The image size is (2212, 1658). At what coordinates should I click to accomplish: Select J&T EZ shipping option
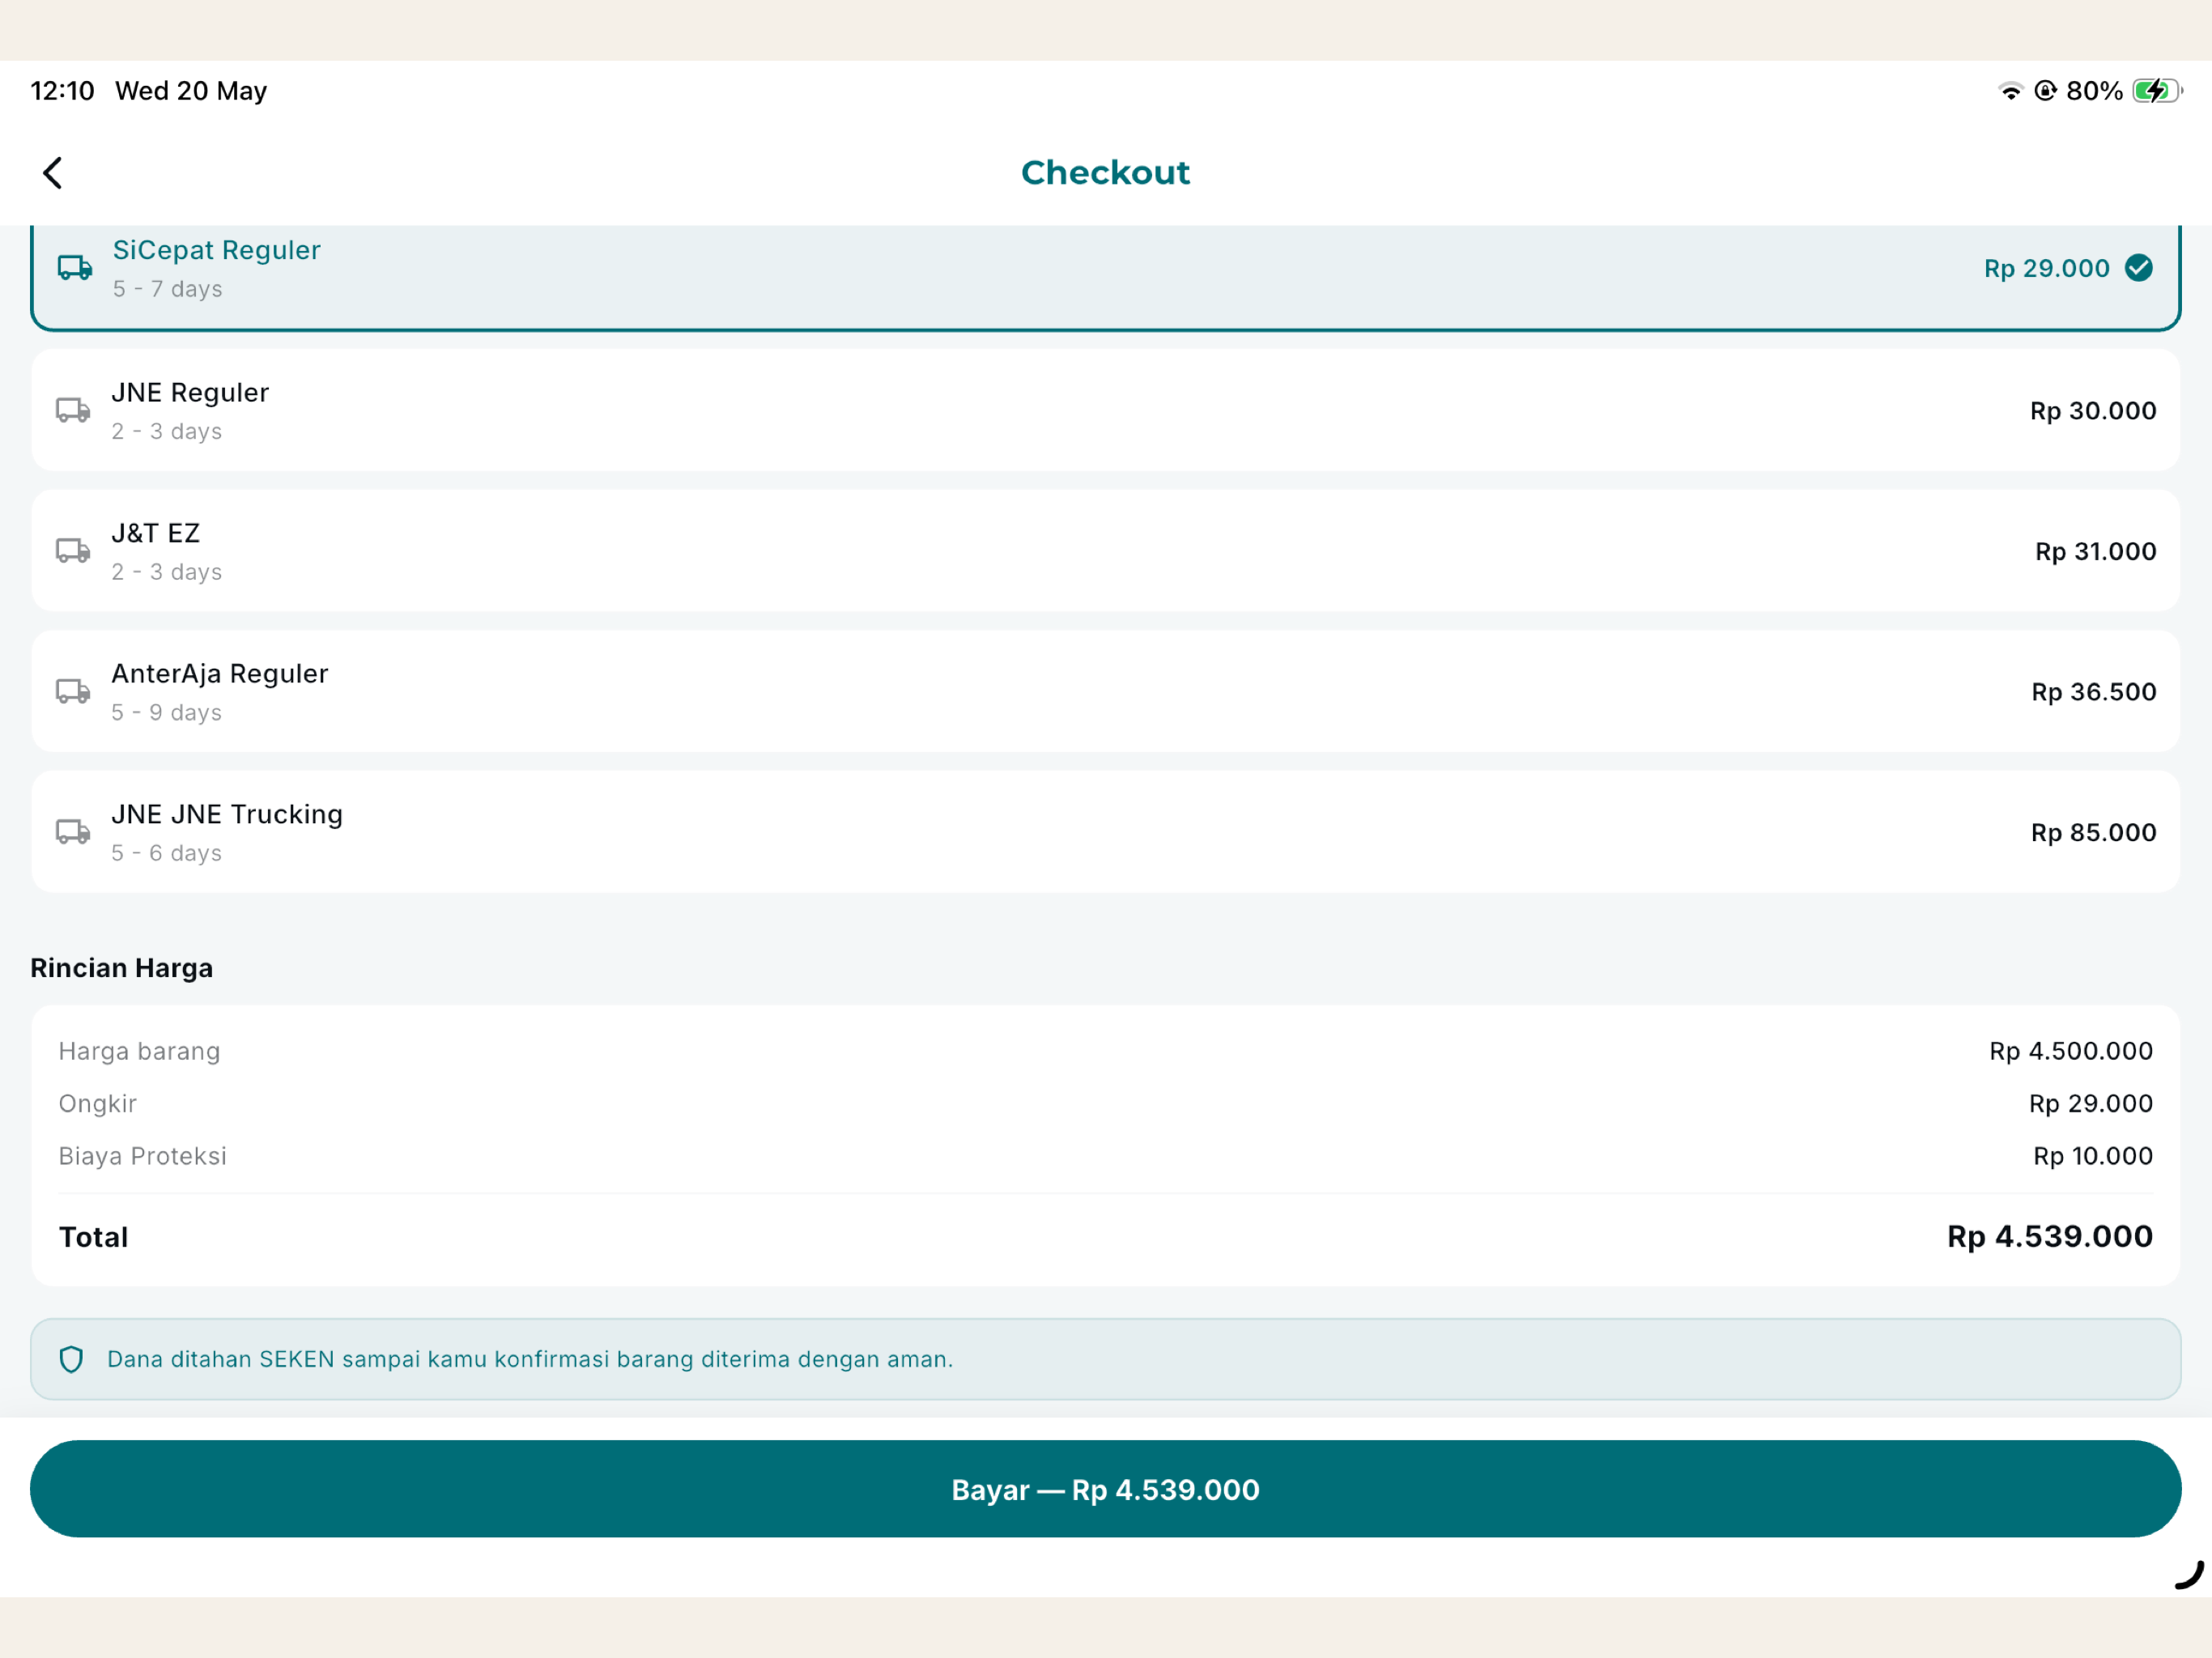1106,551
